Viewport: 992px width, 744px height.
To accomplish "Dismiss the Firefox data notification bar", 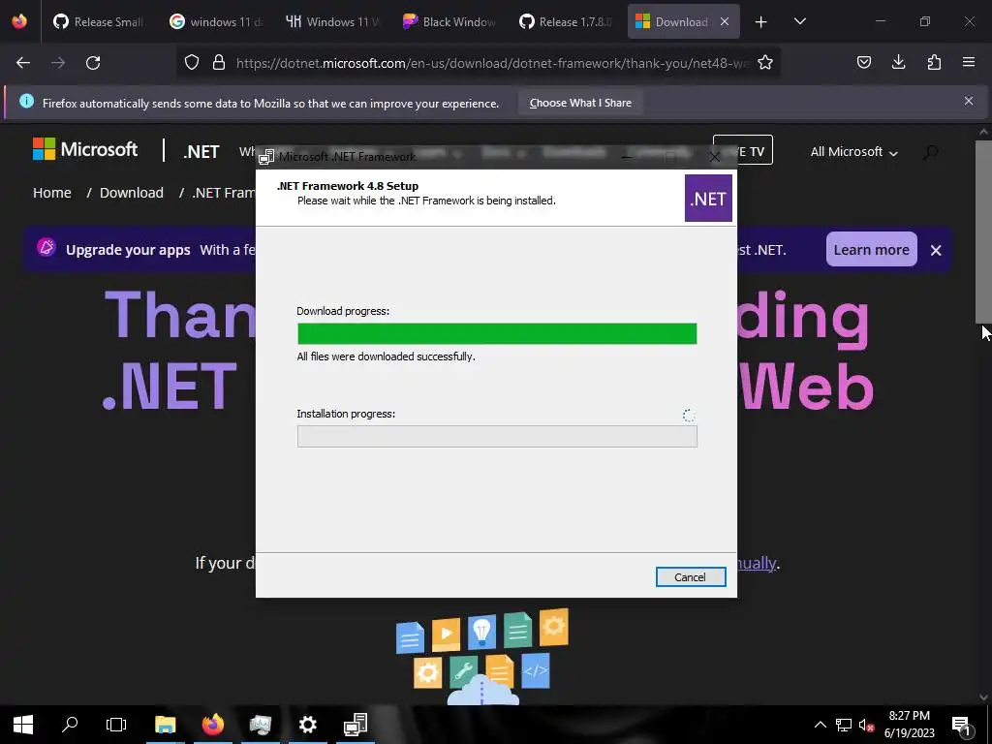I will [x=969, y=101].
